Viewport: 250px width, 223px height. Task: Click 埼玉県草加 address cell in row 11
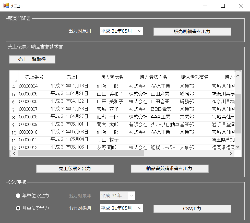point(223,140)
